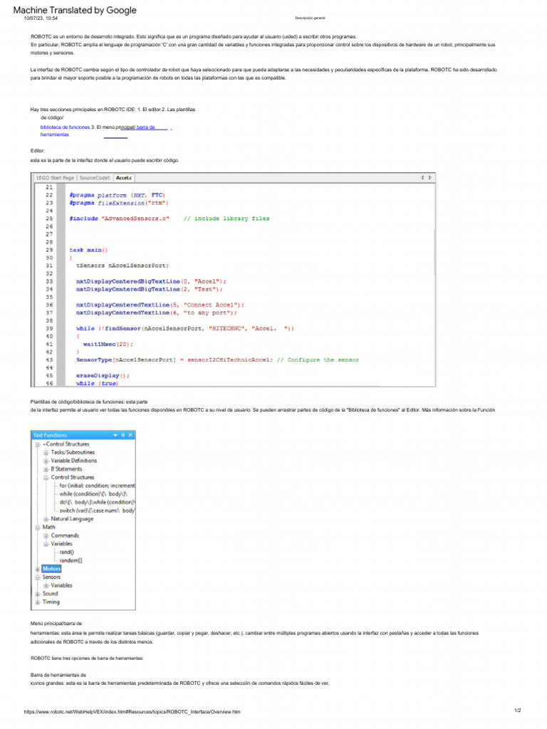Expand the Motors tree node
547x729 pixels.
[38, 569]
